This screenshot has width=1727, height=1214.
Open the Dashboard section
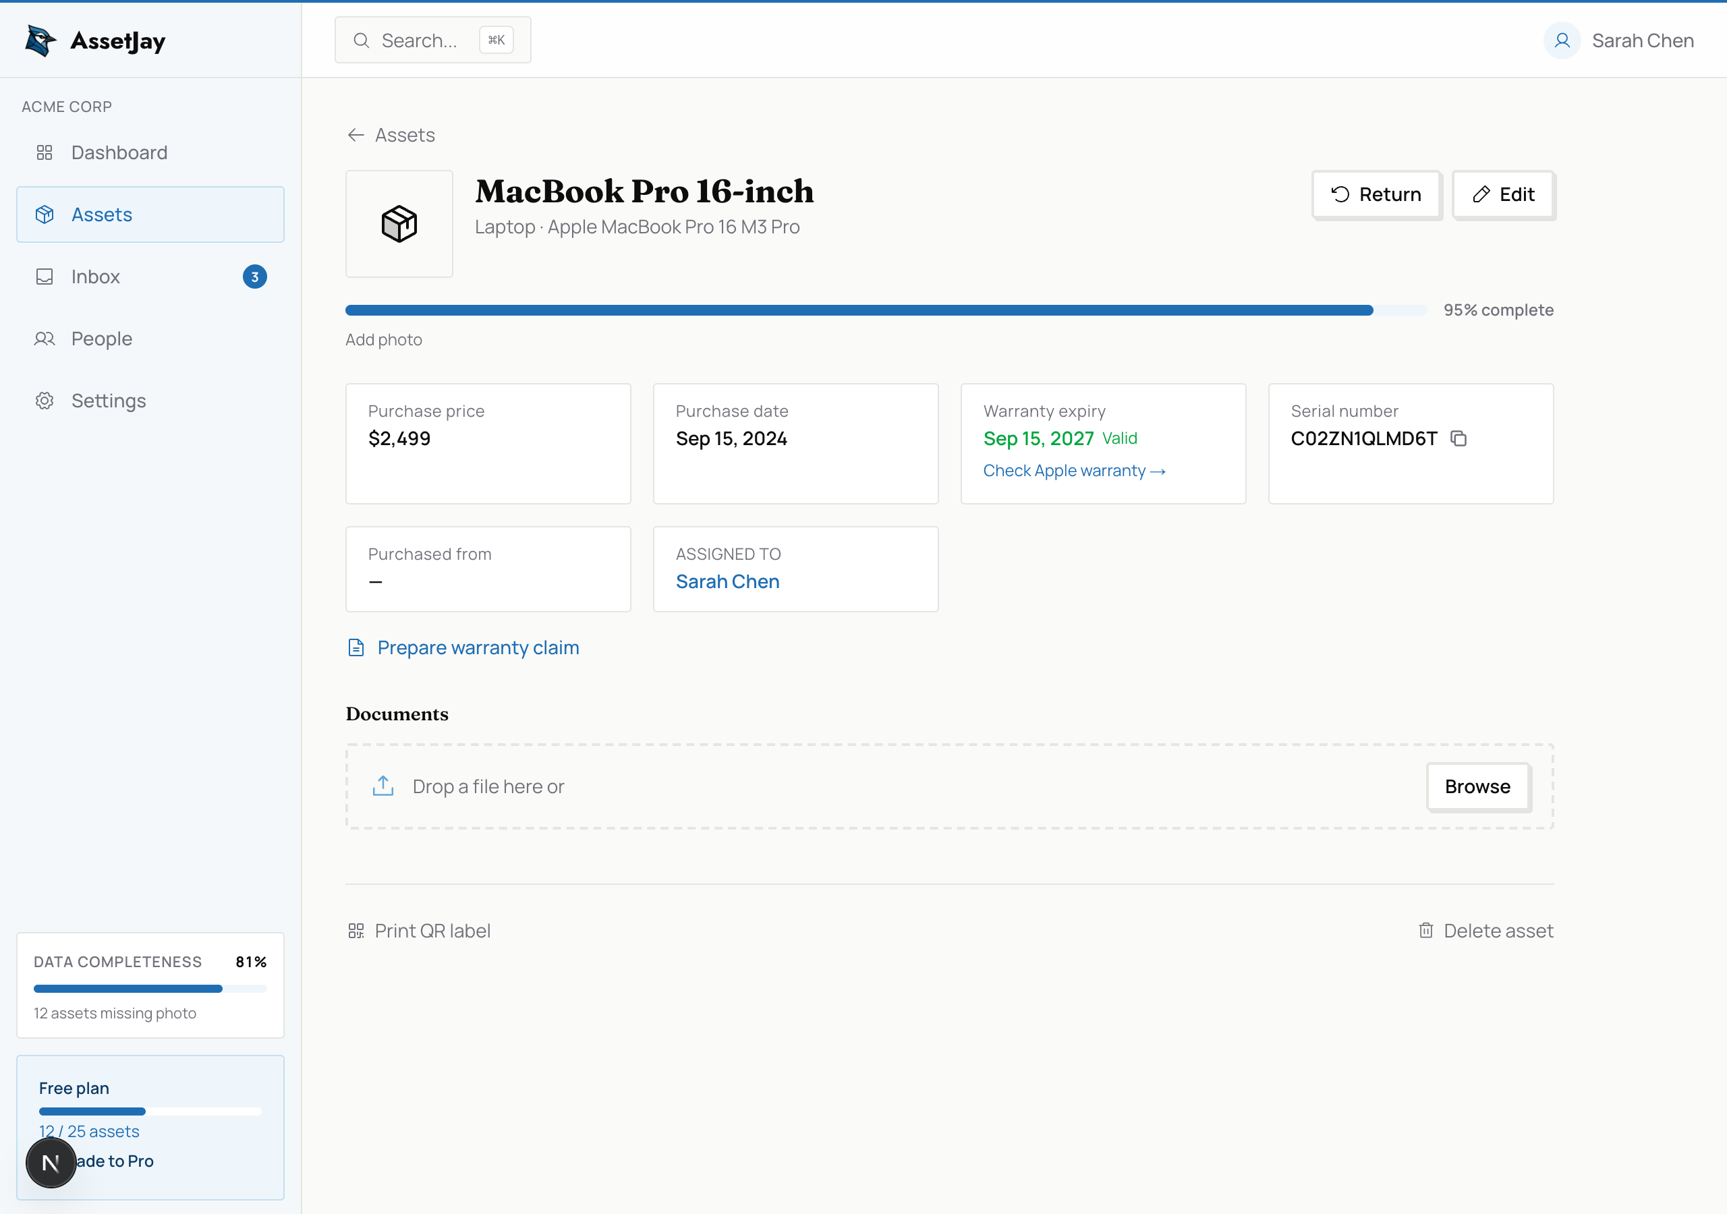pos(119,152)
